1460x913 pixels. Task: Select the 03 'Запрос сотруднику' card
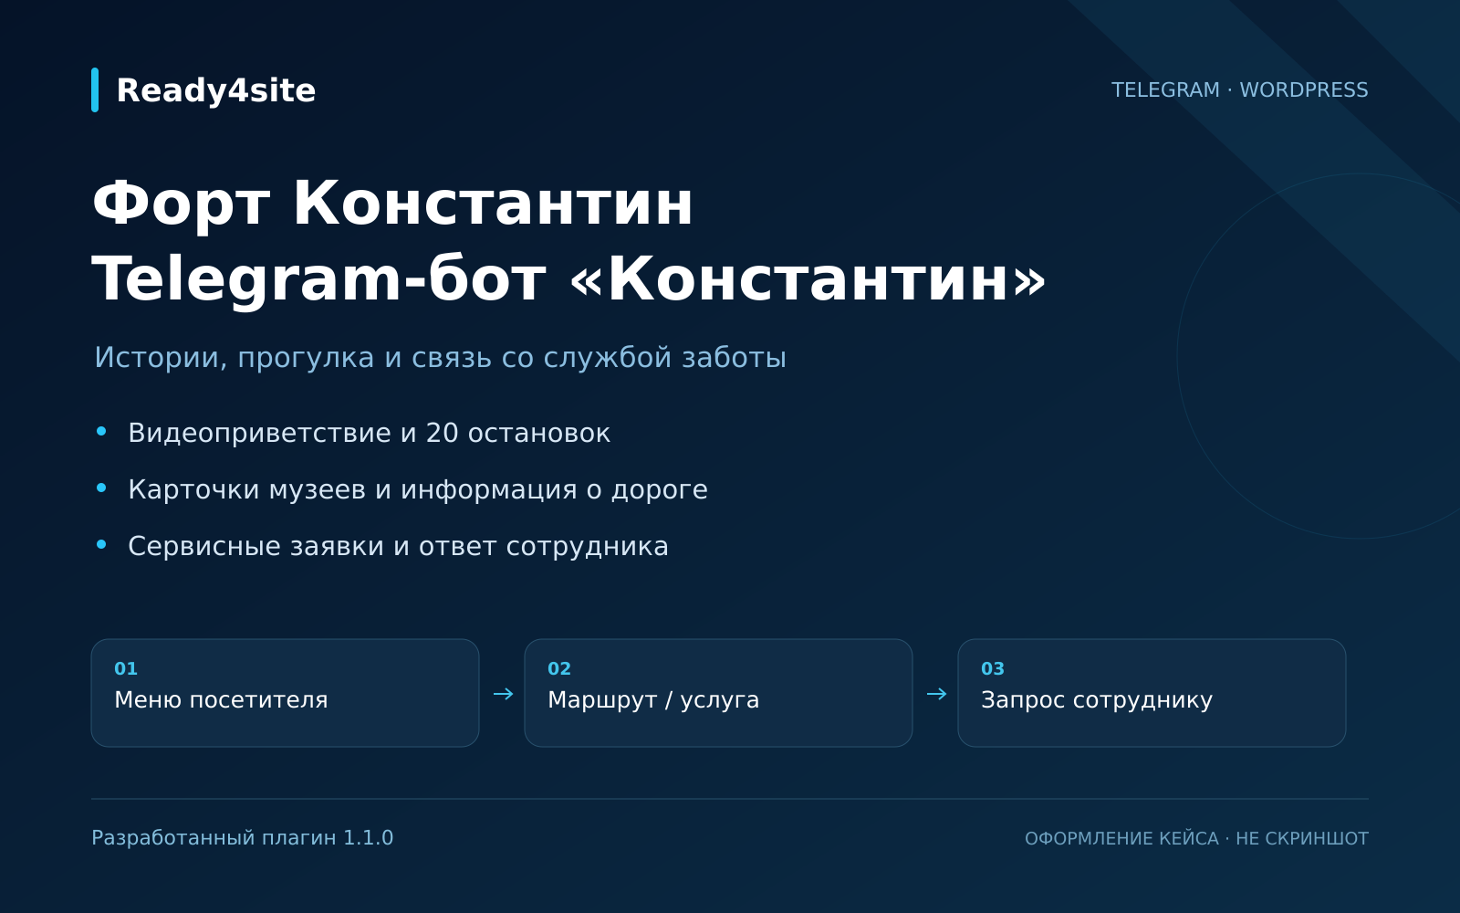click(1152, 693)
